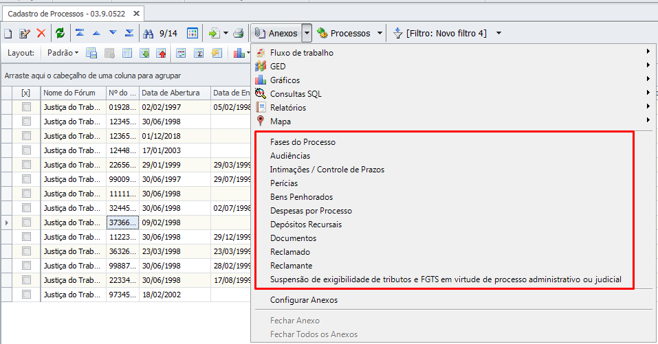This screenshot has height=344, width=658.
Task: Go to next record down arrow
Action: [x=113, y=33]
